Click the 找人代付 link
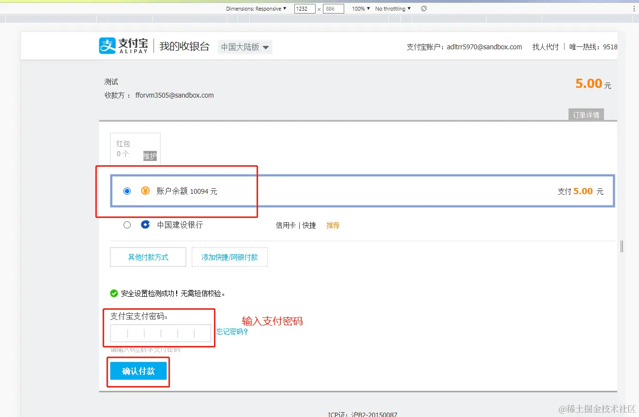639x417 pixels. 545,47
